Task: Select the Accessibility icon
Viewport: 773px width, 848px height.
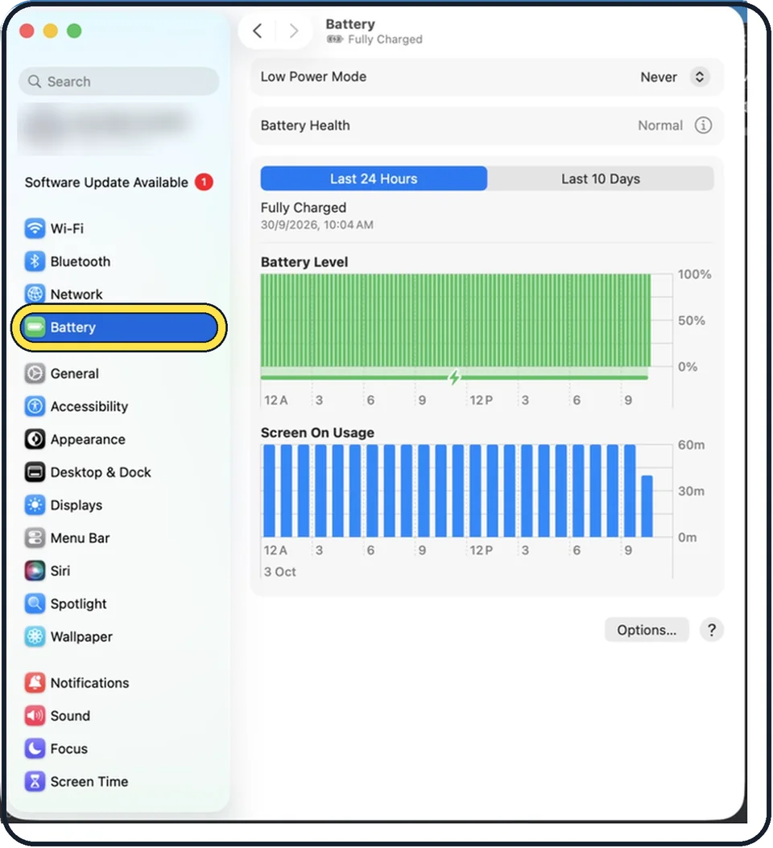Action: pyautogui.click(x=35, y=406)
